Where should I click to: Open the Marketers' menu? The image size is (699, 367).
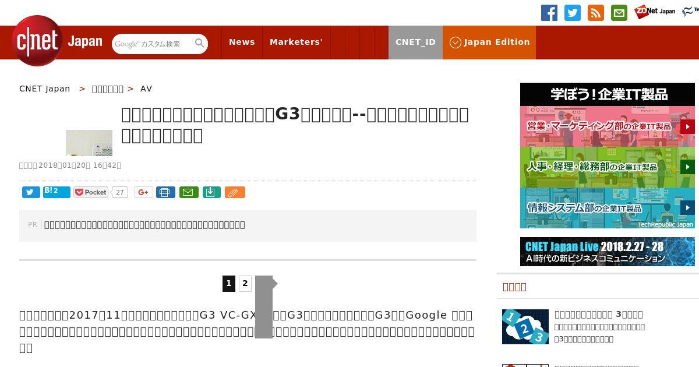click(296, 42)
